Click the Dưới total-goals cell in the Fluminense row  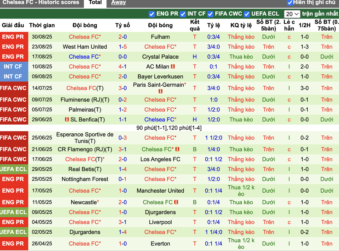(x=268, y=100)
